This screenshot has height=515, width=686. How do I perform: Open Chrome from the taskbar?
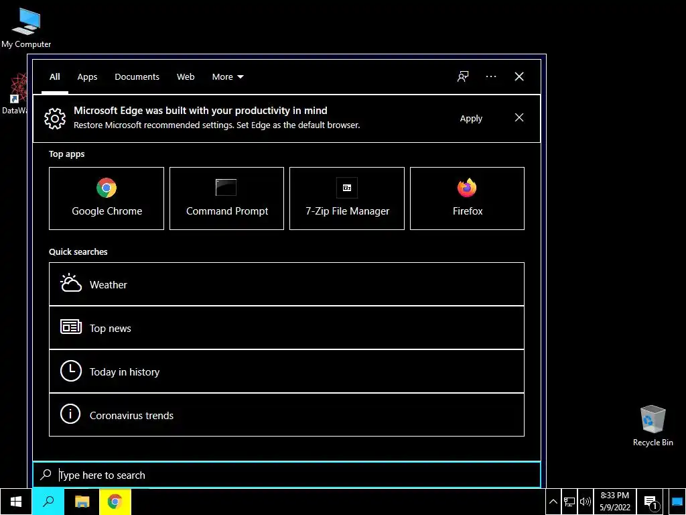(x=115, y=502)
